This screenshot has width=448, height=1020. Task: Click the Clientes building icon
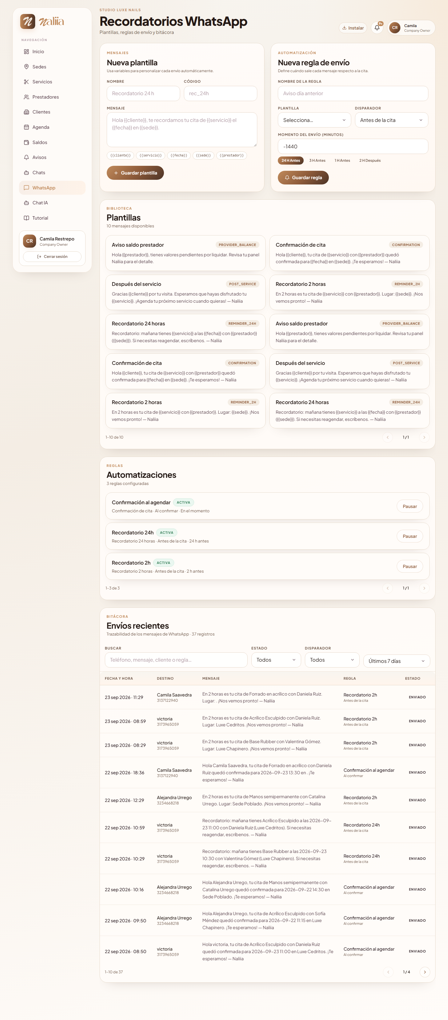click(26, 112)
